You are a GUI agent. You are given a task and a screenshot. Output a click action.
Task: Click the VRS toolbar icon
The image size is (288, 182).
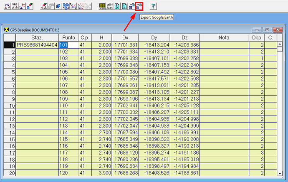[x=15, y=6]
